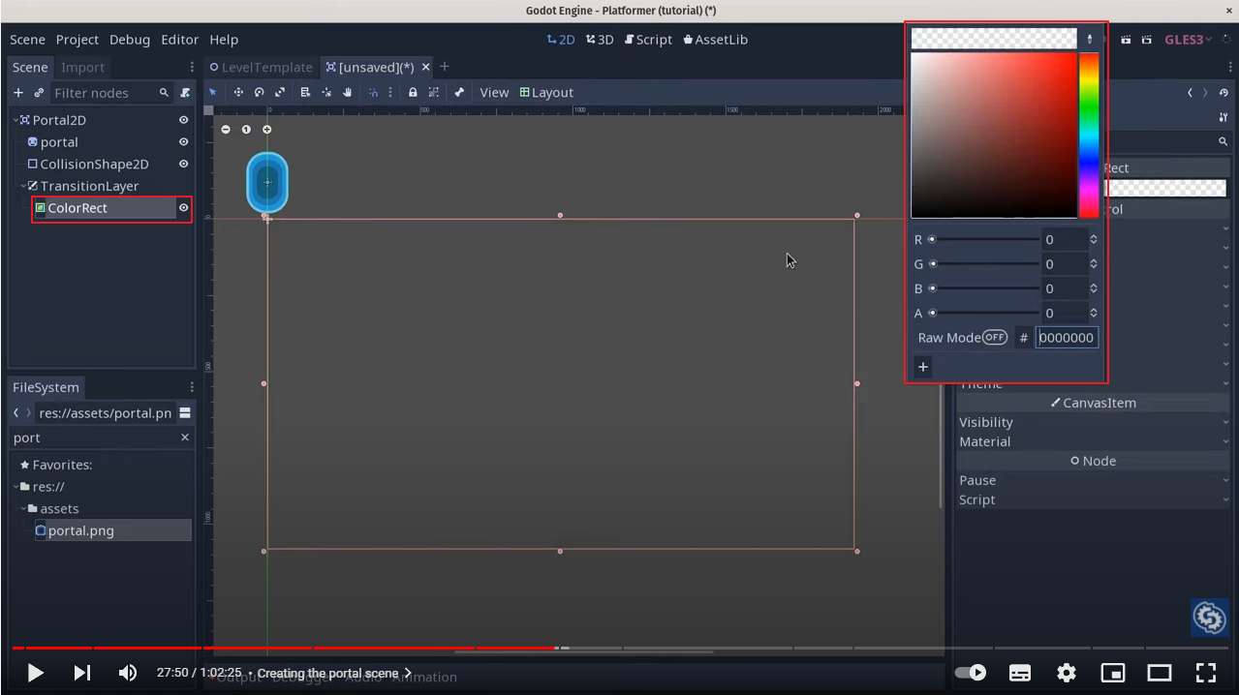Zoom in with plus button in viewport

(x=267, y=130)
